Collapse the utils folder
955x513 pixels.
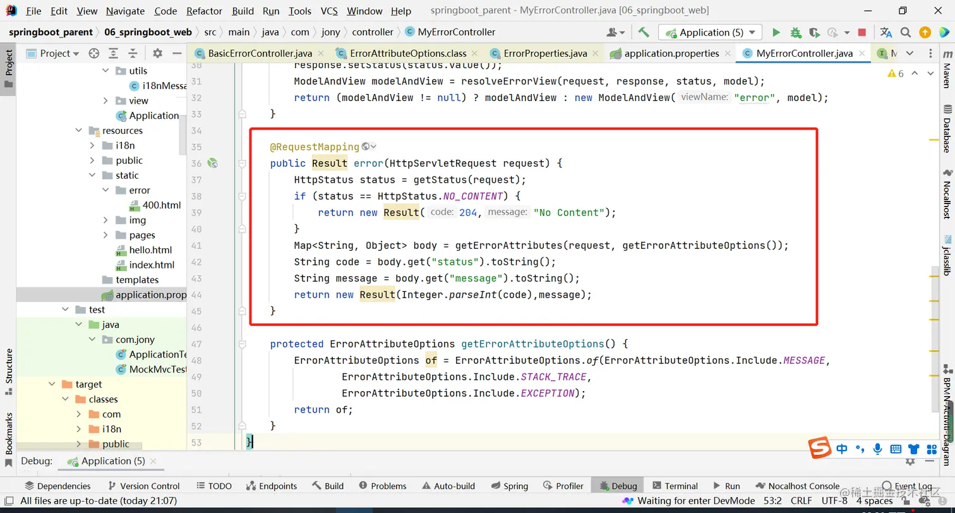pos(105,71)
